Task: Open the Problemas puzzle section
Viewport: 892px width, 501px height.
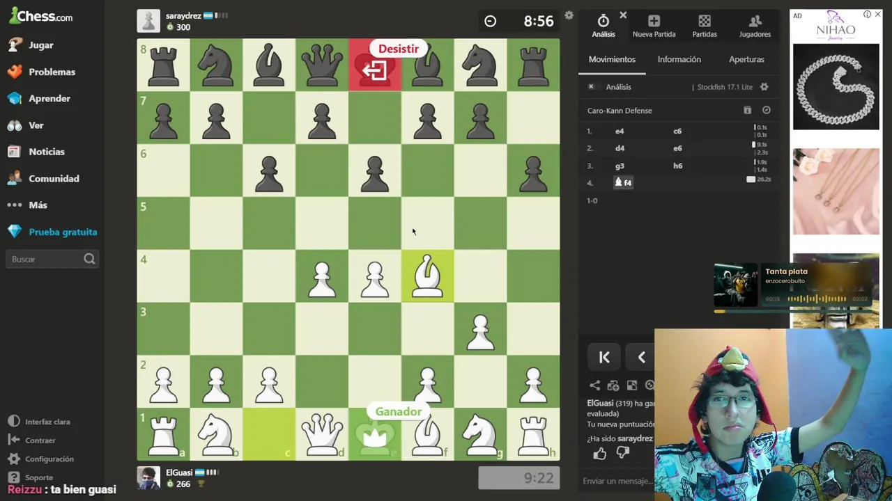Action: [42, 72]
